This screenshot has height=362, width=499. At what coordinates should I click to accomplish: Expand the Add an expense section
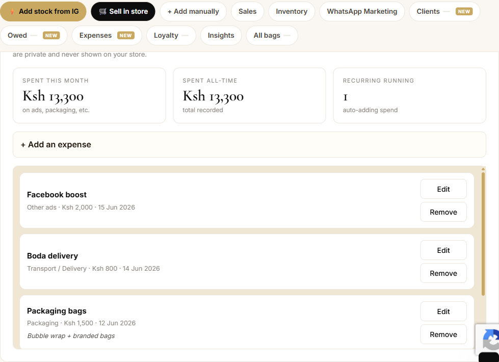click(x=249, y=145)
